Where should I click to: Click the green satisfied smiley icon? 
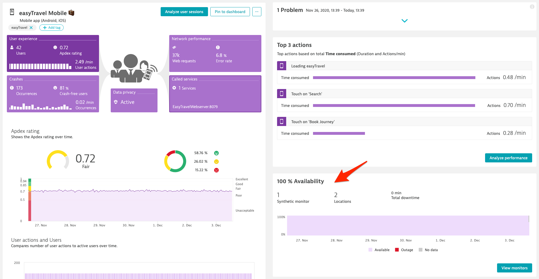(217, 153)
